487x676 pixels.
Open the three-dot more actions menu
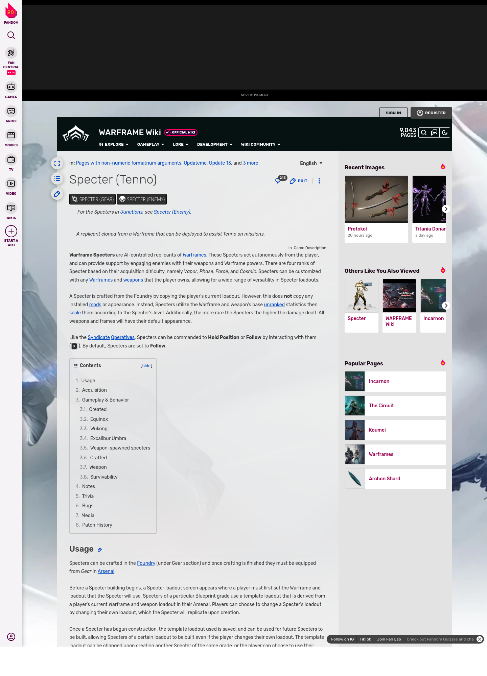319,181
